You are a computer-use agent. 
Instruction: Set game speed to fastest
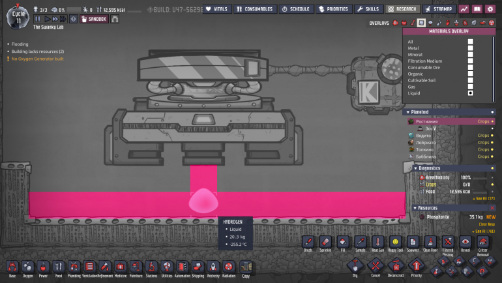[x=63, y=19]
